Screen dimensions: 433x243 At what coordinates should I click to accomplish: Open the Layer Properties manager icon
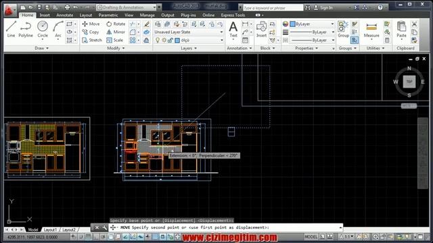(158, 24)
